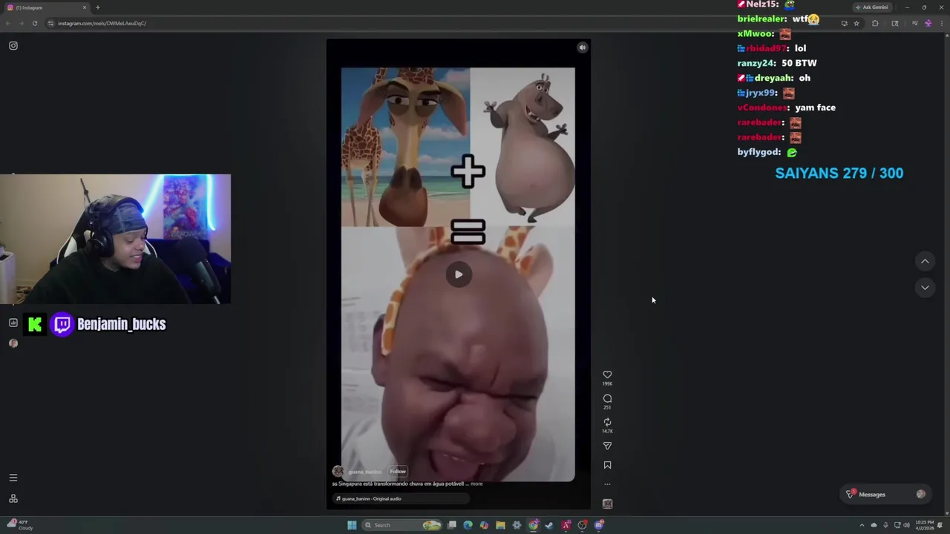Go to the next reel with down chevron
This screenshot has height=534, width=950.
click(x=925, y=288)
